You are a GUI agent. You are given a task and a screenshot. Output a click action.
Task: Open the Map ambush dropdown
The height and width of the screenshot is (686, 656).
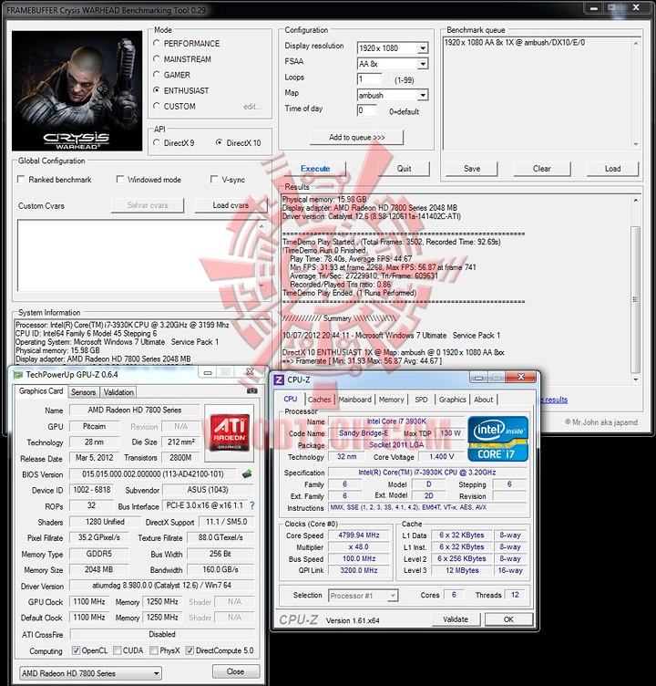point(423,96)
